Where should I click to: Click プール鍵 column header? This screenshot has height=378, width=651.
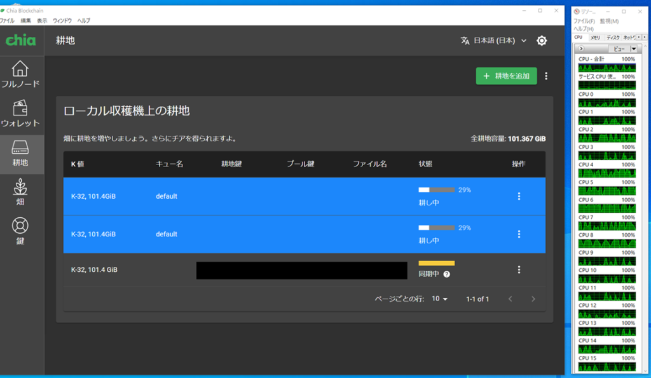tap(301, 164)
